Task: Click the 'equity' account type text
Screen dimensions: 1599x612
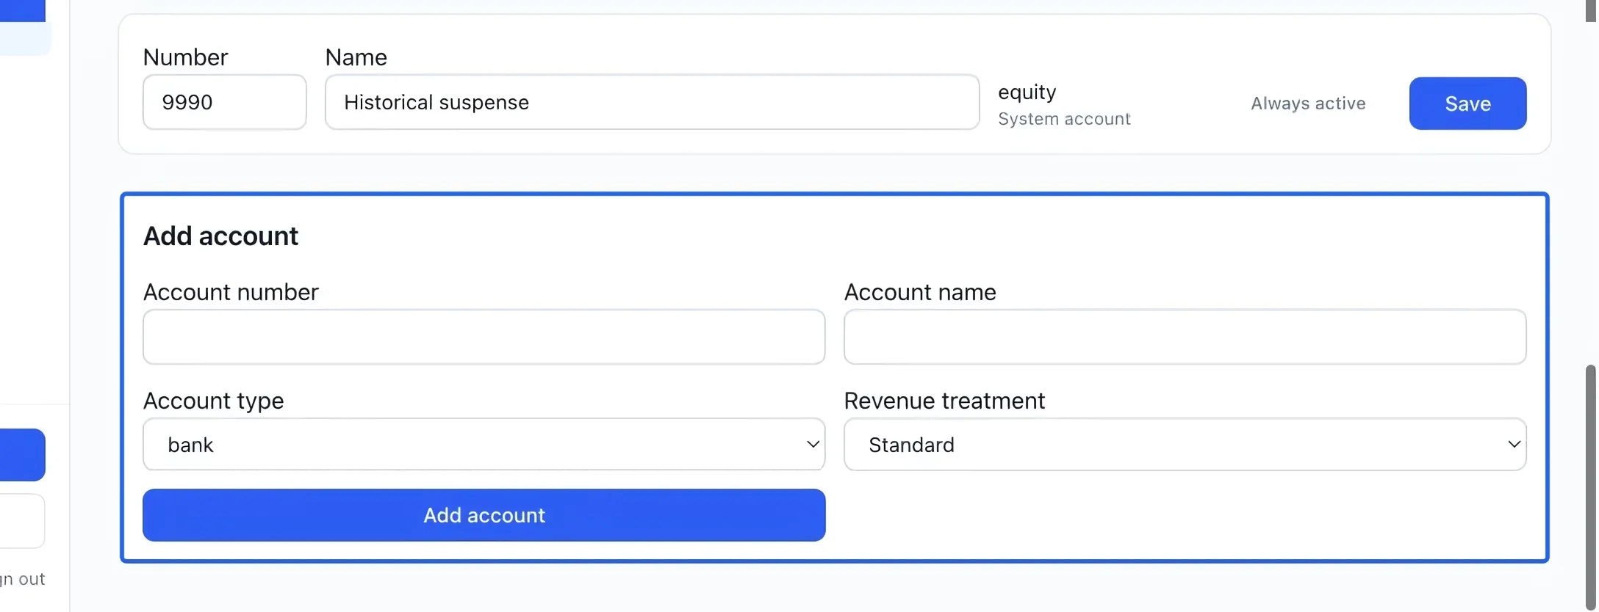Action: [x=1027, y=92]
